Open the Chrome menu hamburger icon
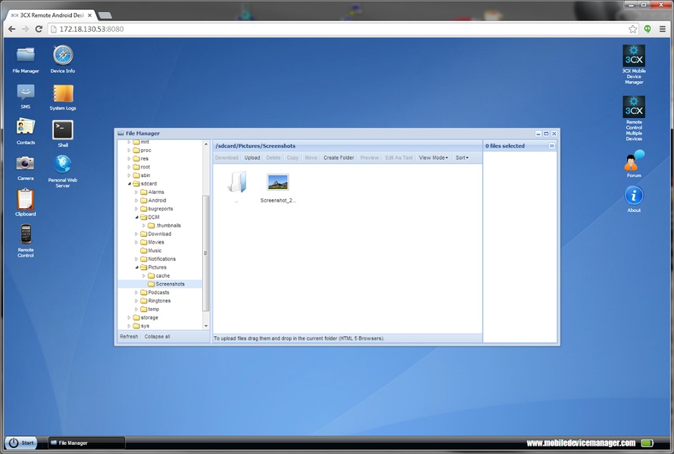 click(x=663, y=29)
